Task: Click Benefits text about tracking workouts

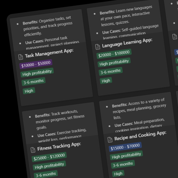Action: pyautogui.click(x=60, y=120)
